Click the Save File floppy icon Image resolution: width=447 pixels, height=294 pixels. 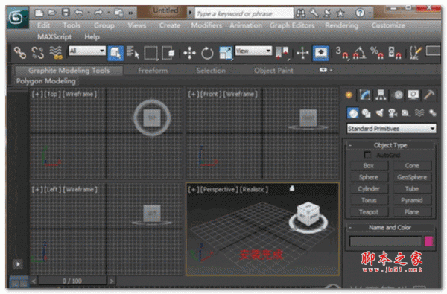pos(66,13)
